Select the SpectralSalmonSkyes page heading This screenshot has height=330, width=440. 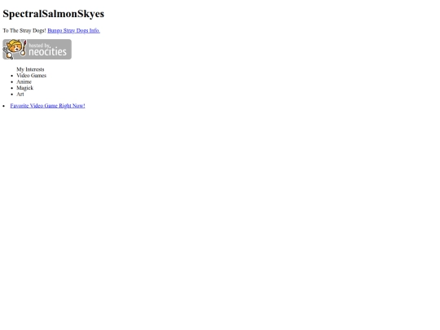click(x=53, y=14)
